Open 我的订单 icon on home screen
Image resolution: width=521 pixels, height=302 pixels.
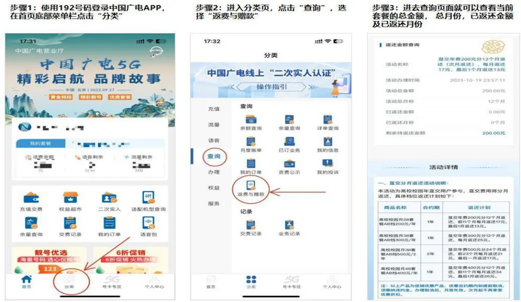pyautogui.click(x=109, y=223)
